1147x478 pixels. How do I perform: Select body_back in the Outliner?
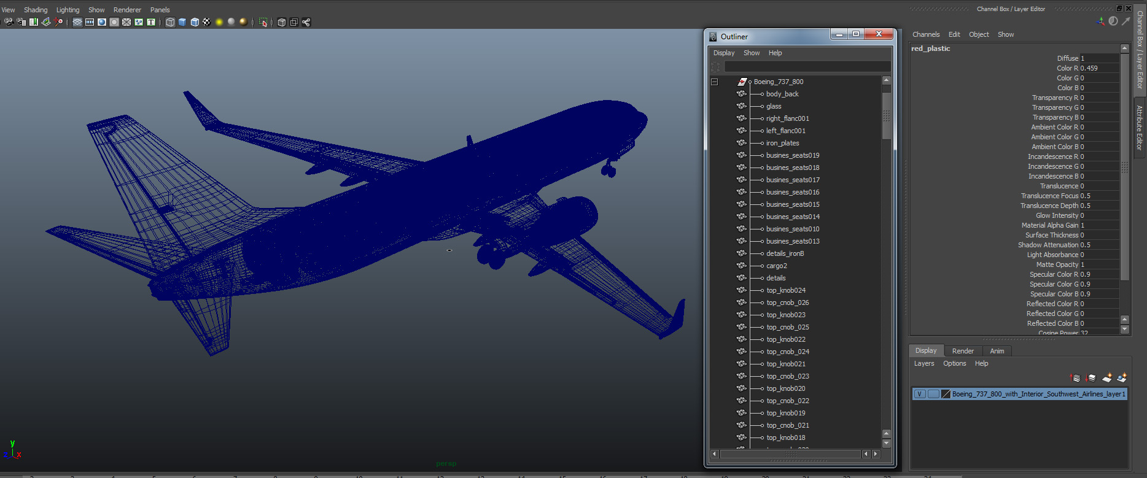point(782,94)
